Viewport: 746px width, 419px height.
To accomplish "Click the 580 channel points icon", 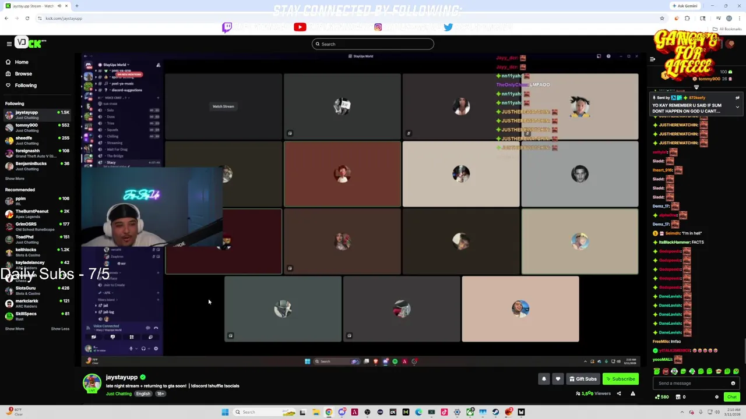I will click(661, 397).
